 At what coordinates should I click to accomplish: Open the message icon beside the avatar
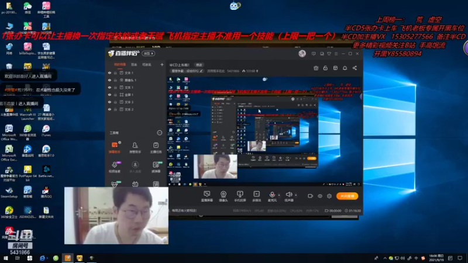coord(314,54)
